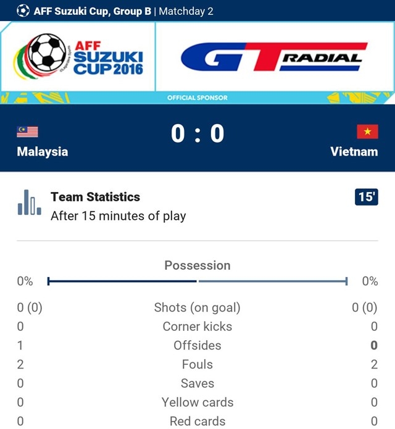Screen dimensions: 395x429
Task: Tap the Vietnam flag icon
Action: point(367,131)
